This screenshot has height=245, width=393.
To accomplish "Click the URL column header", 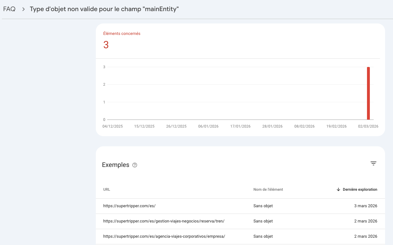I will click(x=107, y=189).
